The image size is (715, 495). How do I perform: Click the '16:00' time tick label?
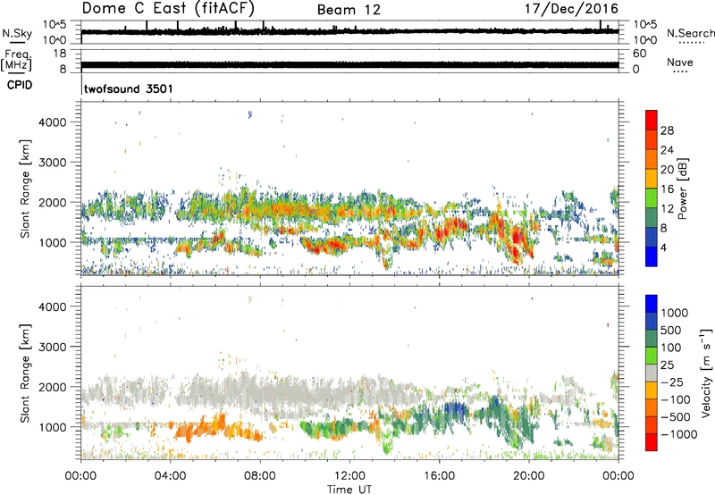click(439, 476)
